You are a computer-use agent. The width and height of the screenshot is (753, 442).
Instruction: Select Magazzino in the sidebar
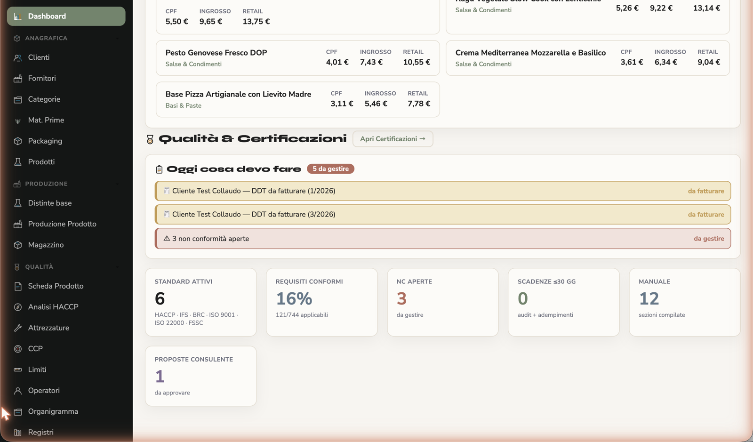click(66, 245)
